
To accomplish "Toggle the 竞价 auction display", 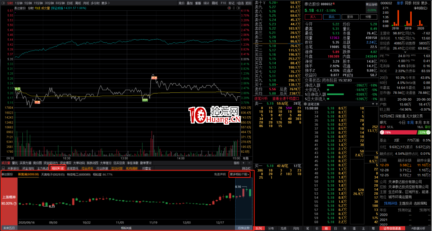I will (181, 3).
